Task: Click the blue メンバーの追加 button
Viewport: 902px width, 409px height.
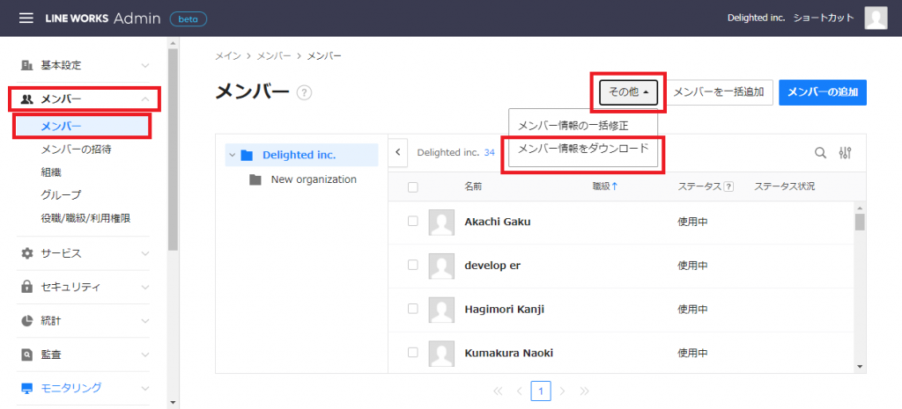Action: pos(822,92)
